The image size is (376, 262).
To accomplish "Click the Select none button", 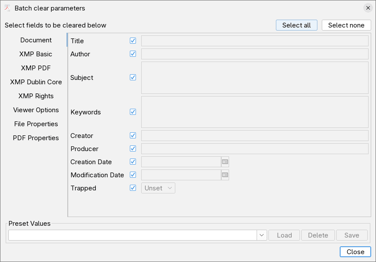I will click(346, 25).
